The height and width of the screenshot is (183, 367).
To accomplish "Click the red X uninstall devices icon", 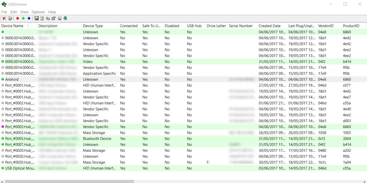I will point(4,18).
